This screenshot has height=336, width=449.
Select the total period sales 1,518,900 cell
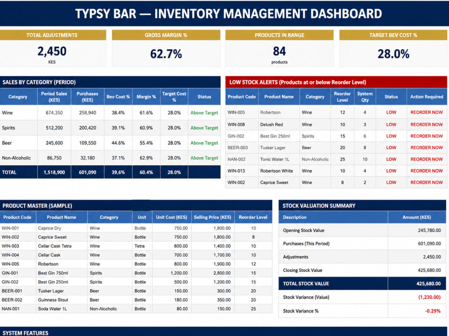[54, 172]
